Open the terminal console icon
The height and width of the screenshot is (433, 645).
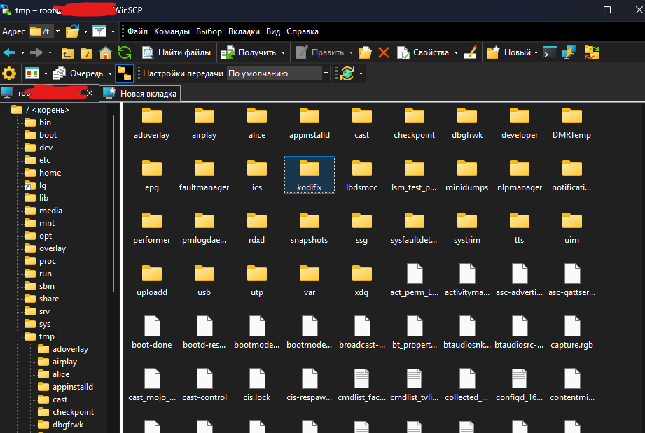pyautogui.click(x=549, y=52)
